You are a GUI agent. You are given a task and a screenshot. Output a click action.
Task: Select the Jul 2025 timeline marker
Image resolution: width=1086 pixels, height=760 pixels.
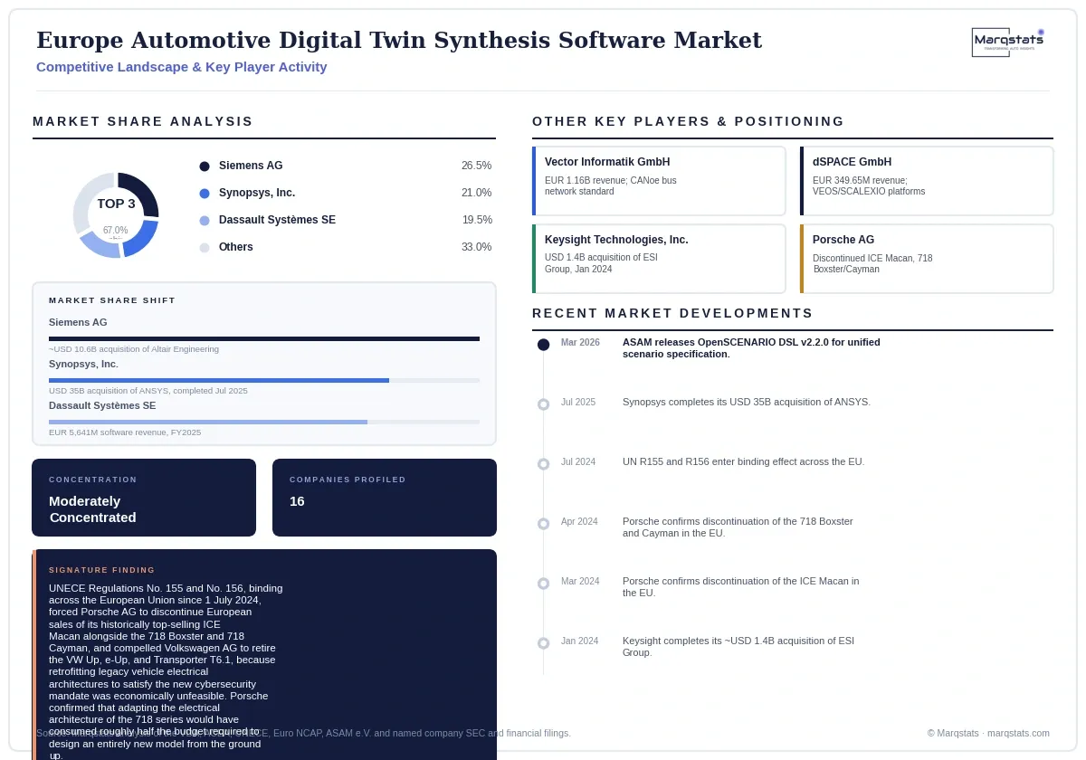(543, 404)
